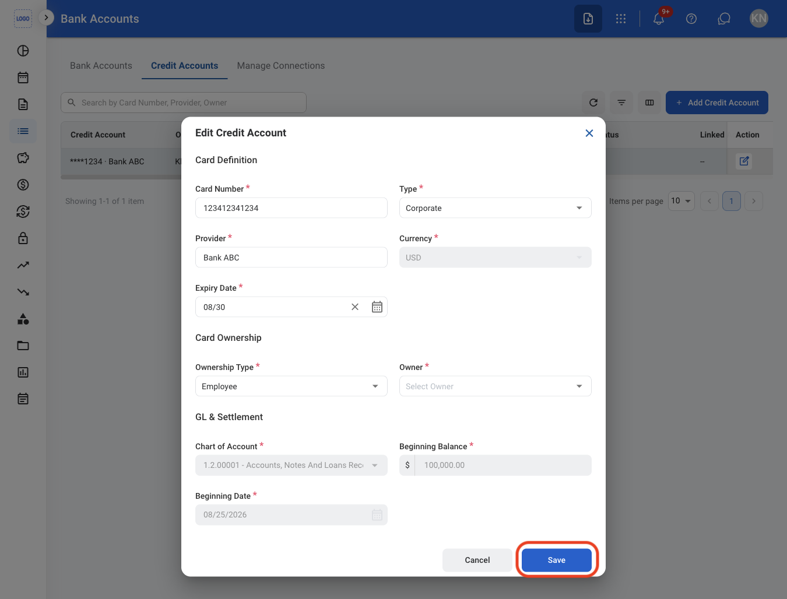Open the items per page dropdown
The height and width of the screenshot is (599, 787).
681,201
